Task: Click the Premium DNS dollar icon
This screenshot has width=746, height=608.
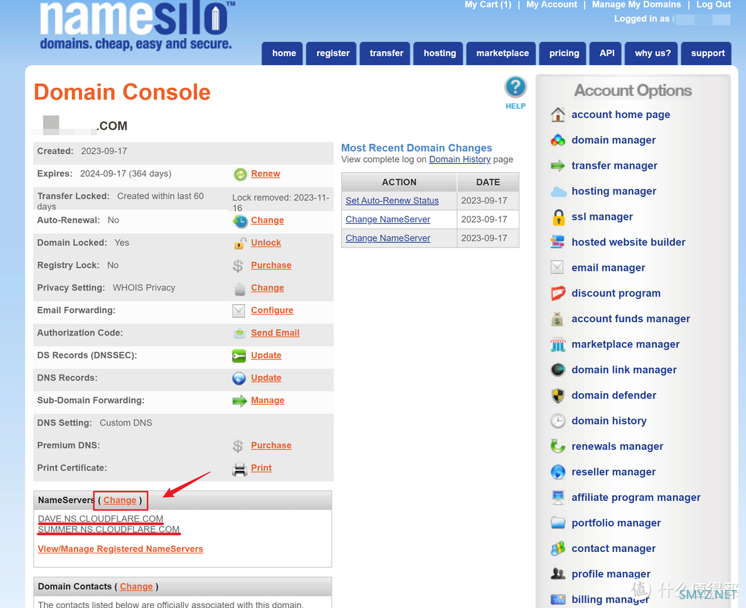Action: pyautogui.click(x=238, y=446)
